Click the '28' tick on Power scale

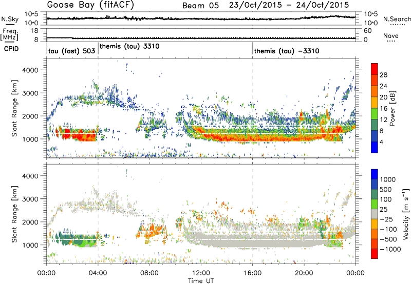[383, 75]
